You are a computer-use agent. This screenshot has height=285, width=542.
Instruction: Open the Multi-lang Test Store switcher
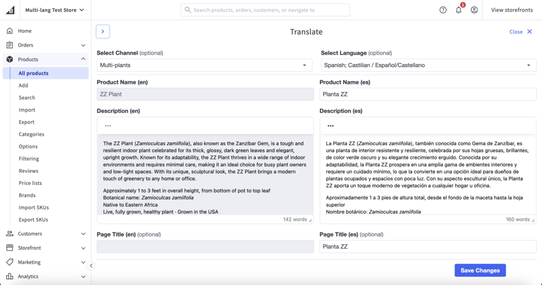click(x=55, y=10)
